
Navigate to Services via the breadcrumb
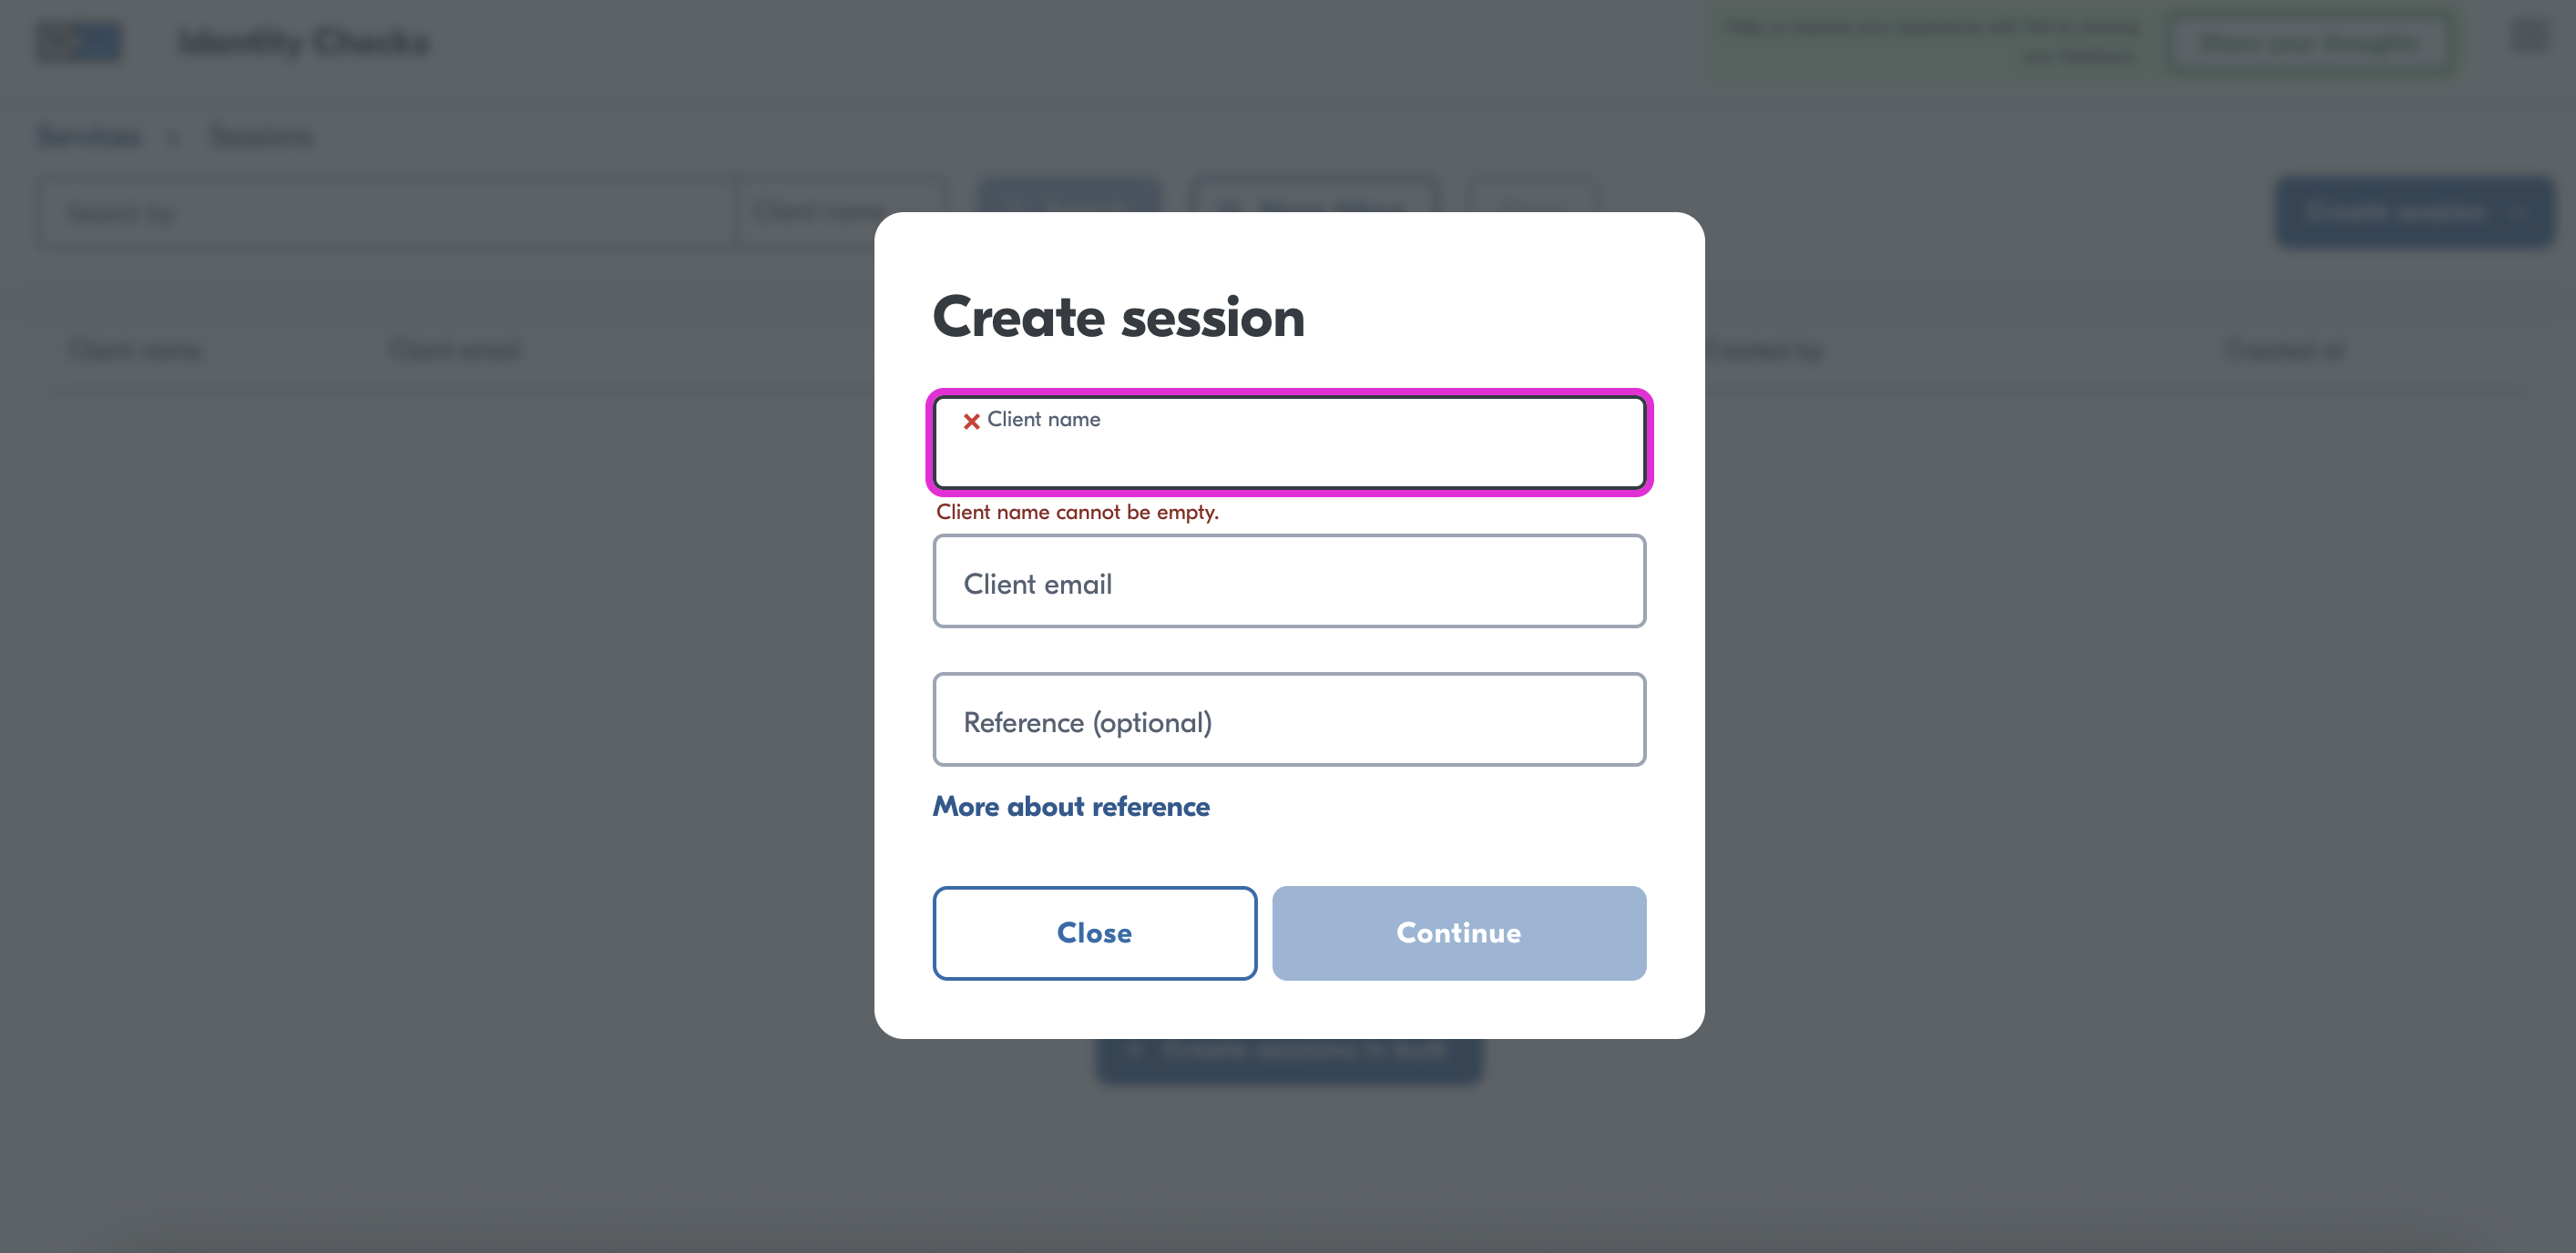click(x=89, y=136)
